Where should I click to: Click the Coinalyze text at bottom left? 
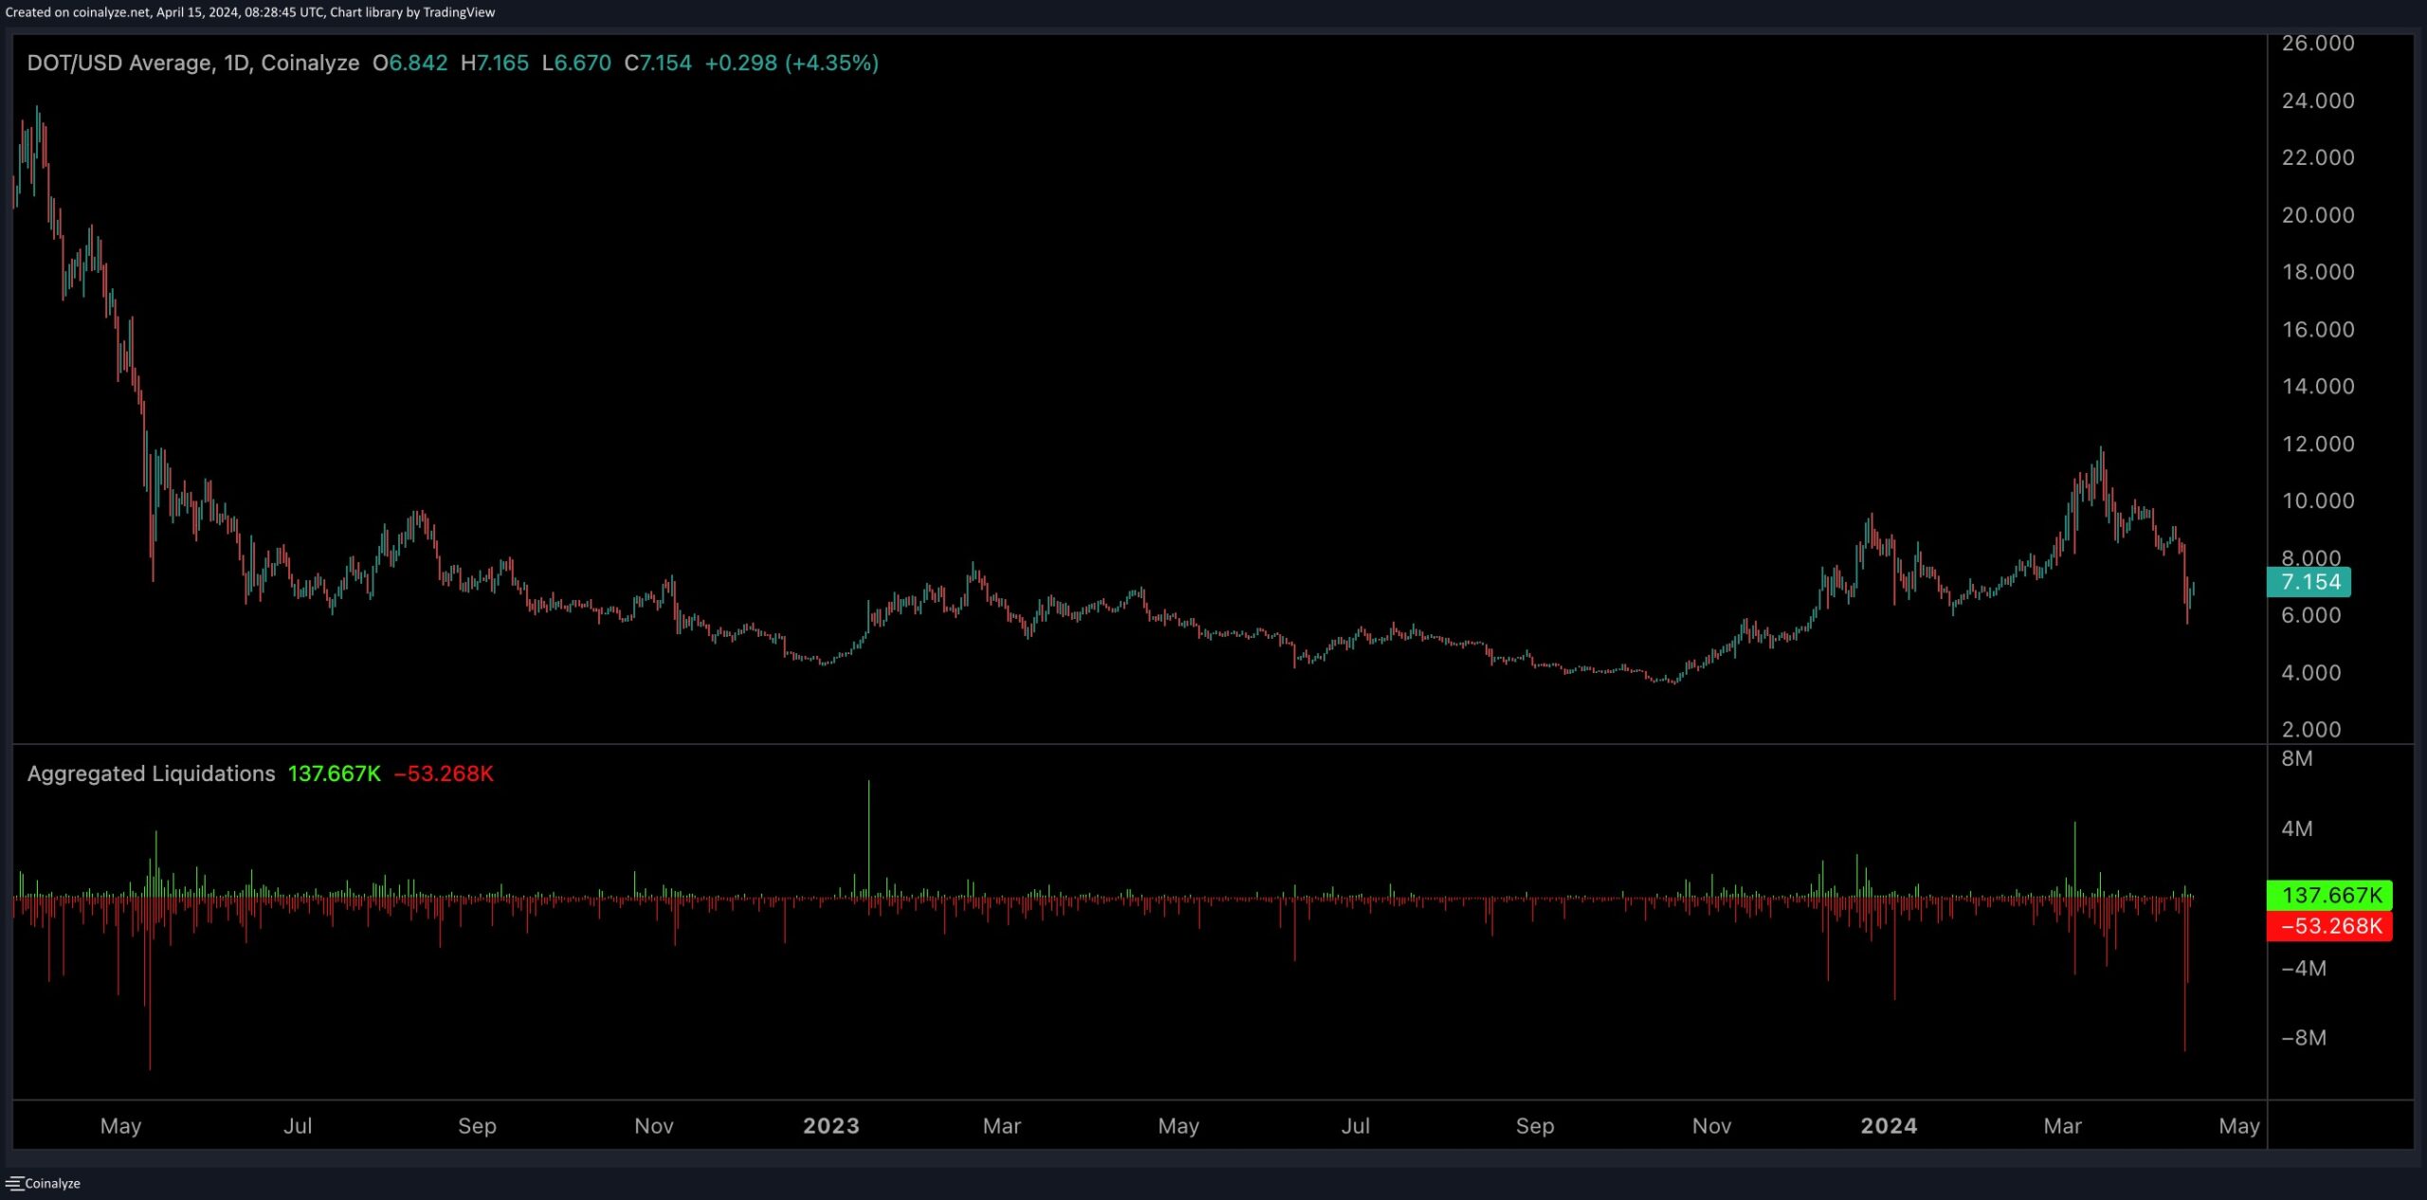52,1184
